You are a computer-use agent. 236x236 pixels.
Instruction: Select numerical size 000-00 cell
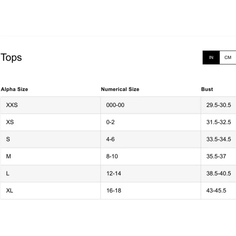[151, 105]
